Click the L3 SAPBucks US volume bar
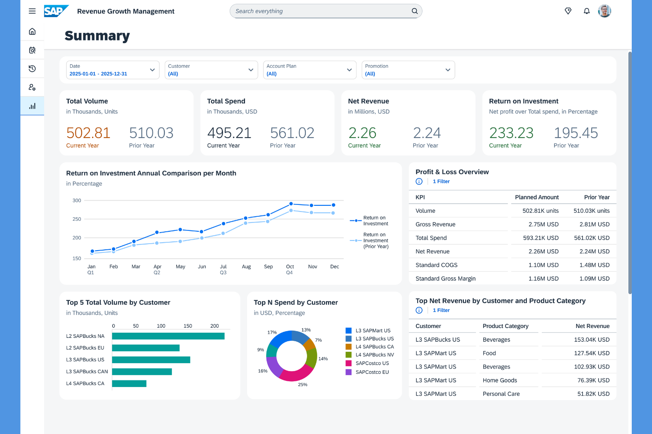The width and height of the screenshot is (652, 434). tap(151, 360)
